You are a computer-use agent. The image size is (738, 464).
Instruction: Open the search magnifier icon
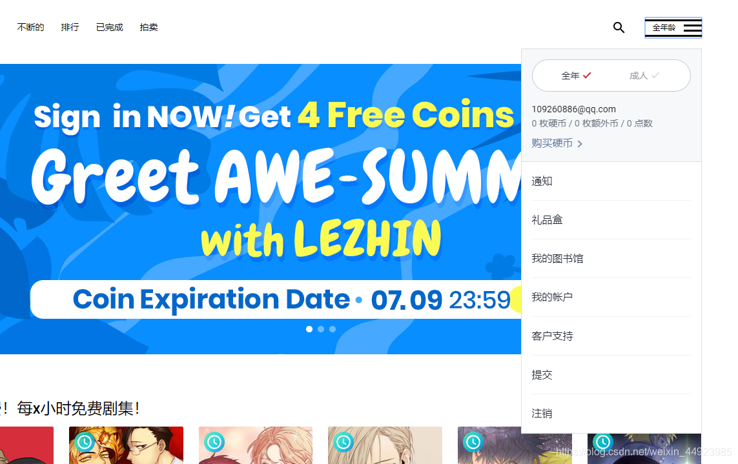pyautogui.click(x=619, y=28)
